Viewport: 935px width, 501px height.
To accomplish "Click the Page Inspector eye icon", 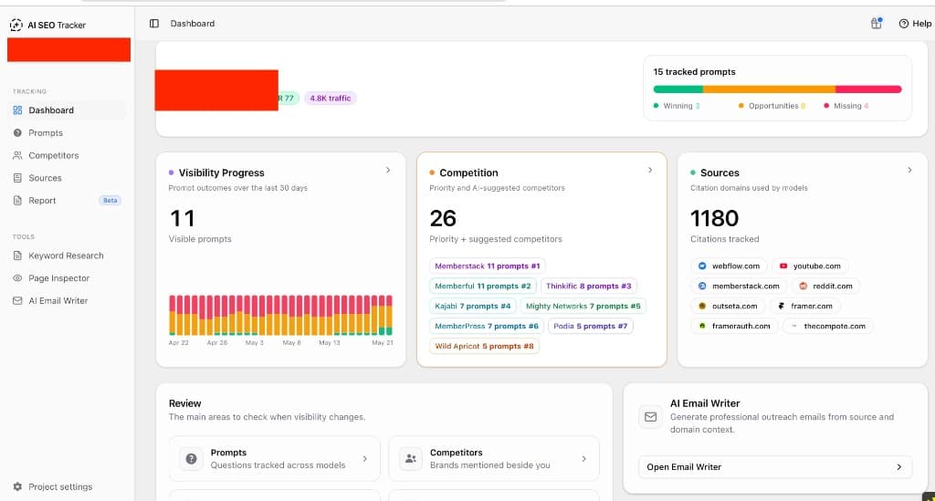I will pos(17,278).
